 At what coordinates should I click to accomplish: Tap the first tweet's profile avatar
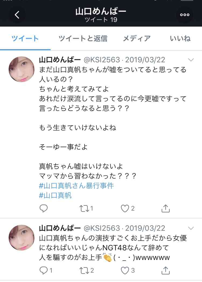(22, 69)
